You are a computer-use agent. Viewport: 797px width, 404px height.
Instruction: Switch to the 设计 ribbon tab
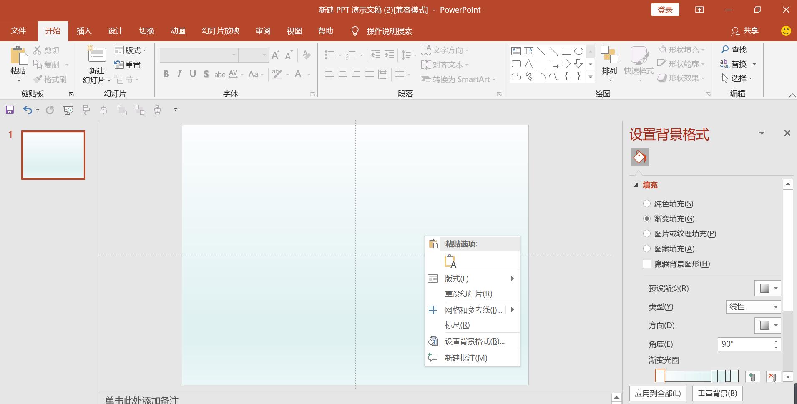115,30
